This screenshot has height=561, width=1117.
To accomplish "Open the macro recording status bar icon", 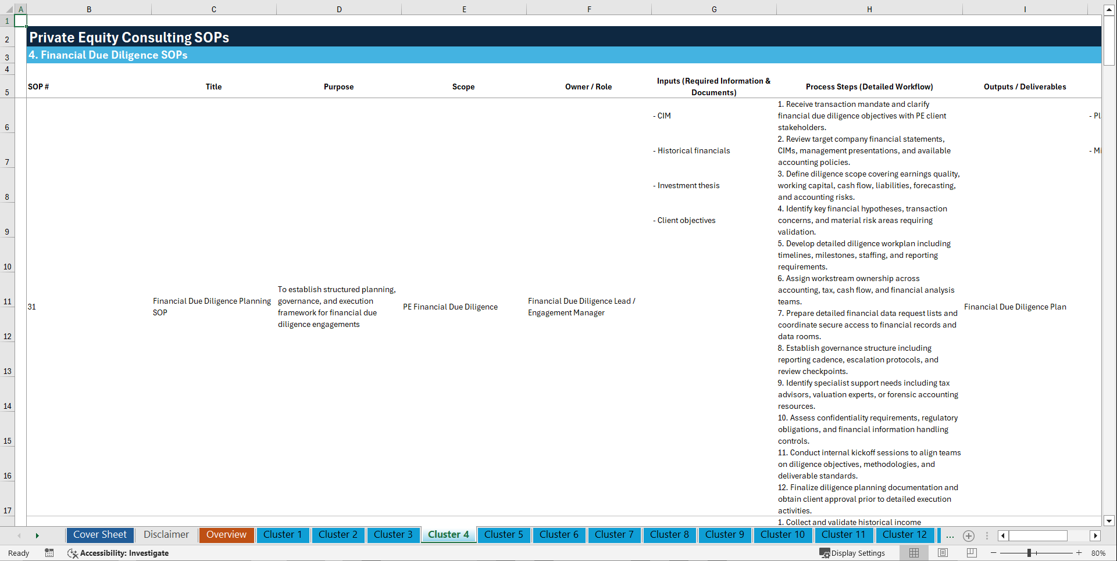I will [x=49, y=553].
